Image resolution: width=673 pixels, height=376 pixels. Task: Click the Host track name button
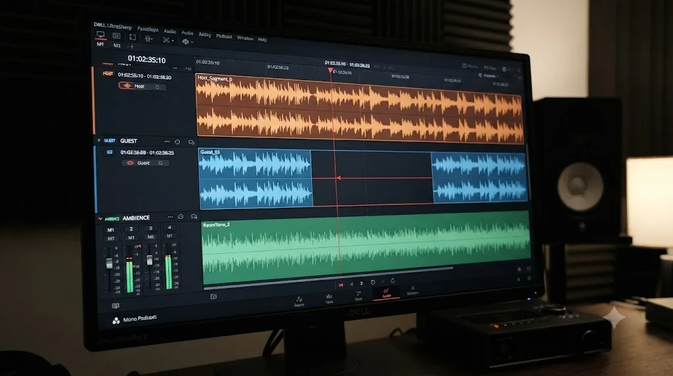(142, 86)
